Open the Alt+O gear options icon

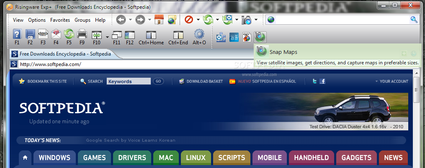[x=199, y=34]
